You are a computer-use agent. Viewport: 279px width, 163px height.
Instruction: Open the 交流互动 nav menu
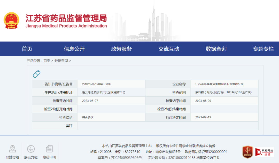169,49
